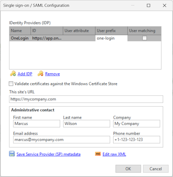The height and width of the screenshot is (177, 173).
Task: Dismiss dialog with the Cancel button
Action: click(156, 169)
